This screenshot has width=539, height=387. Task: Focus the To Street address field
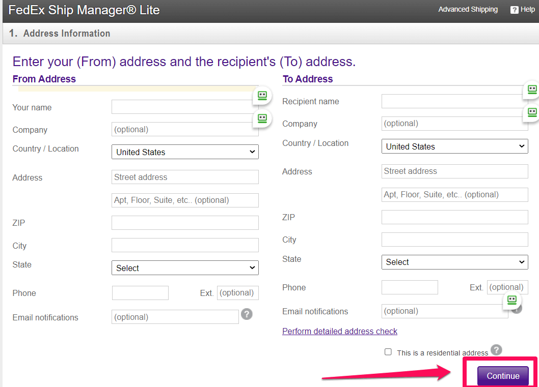(x=455, y=171)
